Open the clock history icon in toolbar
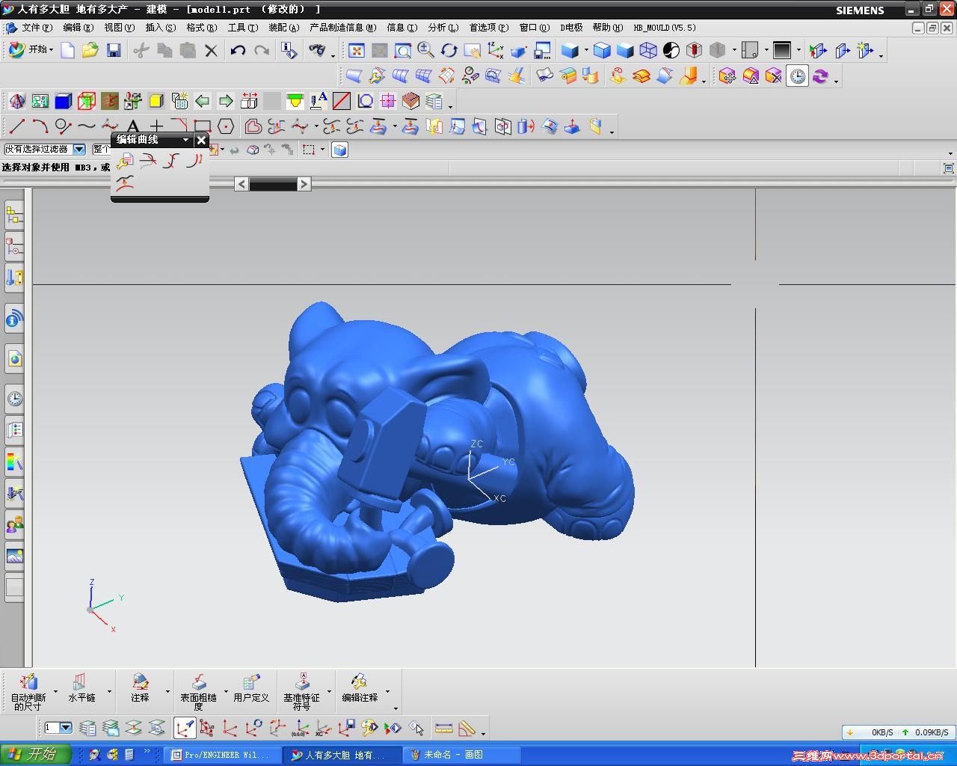Screen dimensions: 957x766 click(x=798, y=76)
